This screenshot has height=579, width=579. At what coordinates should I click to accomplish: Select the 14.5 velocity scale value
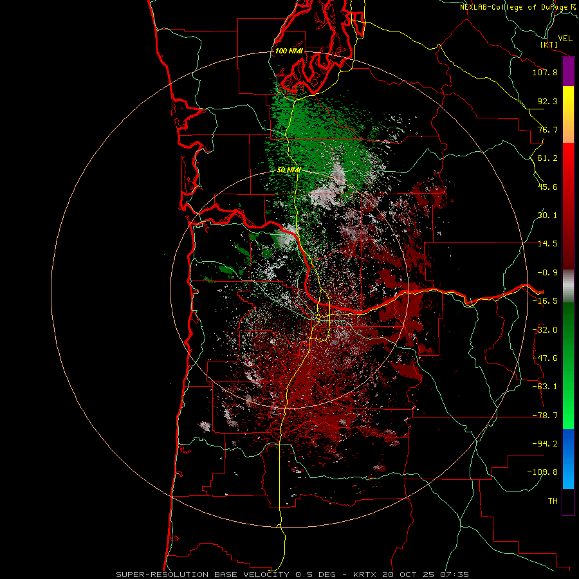547,244
